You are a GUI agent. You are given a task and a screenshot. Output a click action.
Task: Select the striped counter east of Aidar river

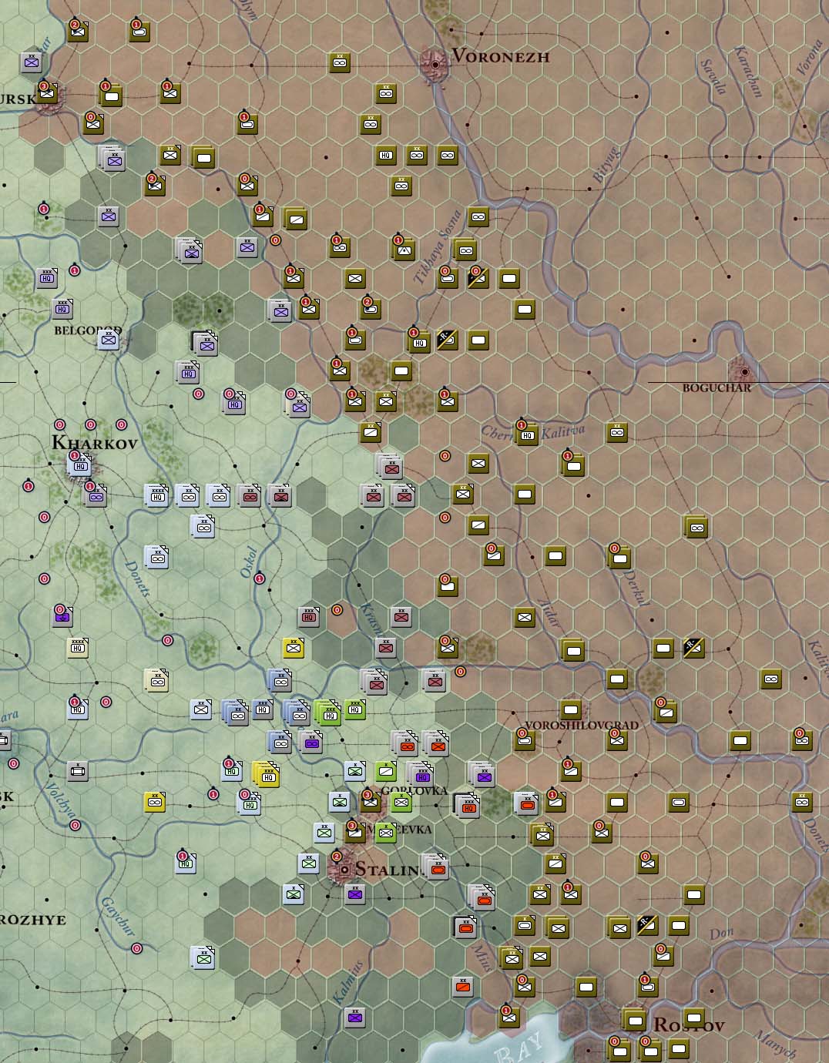click(x=693, y=648)
